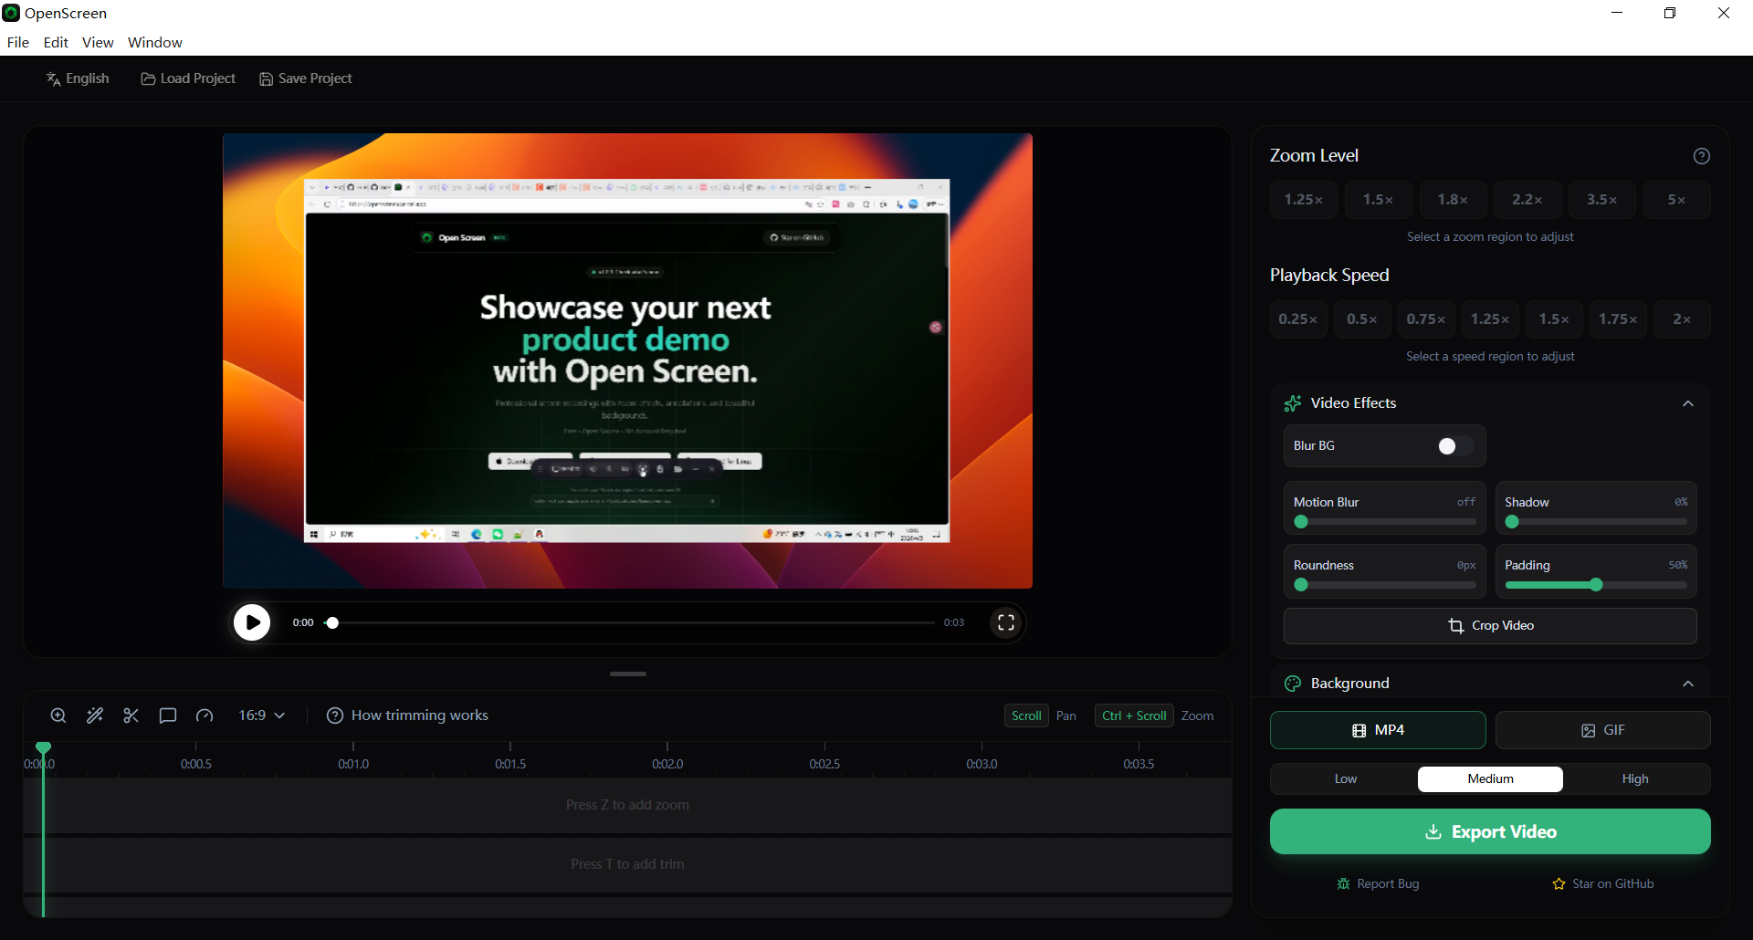Choose 1.5× zoom level
This screenshot has height=940, width=1753.
(x=1379, y=200)
